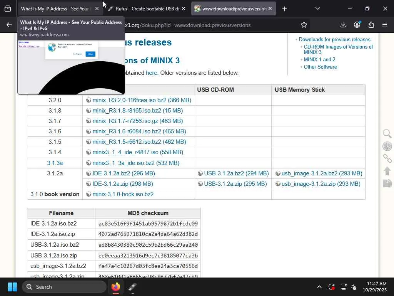Open Rufus USB icon in taskbar
Screen dimensions: 394x296
coord(132,287)
